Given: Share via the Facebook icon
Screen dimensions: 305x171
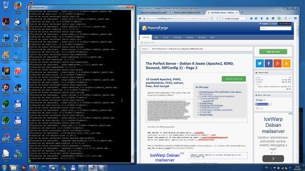Looking at the screenshot, I should [269, 63].
